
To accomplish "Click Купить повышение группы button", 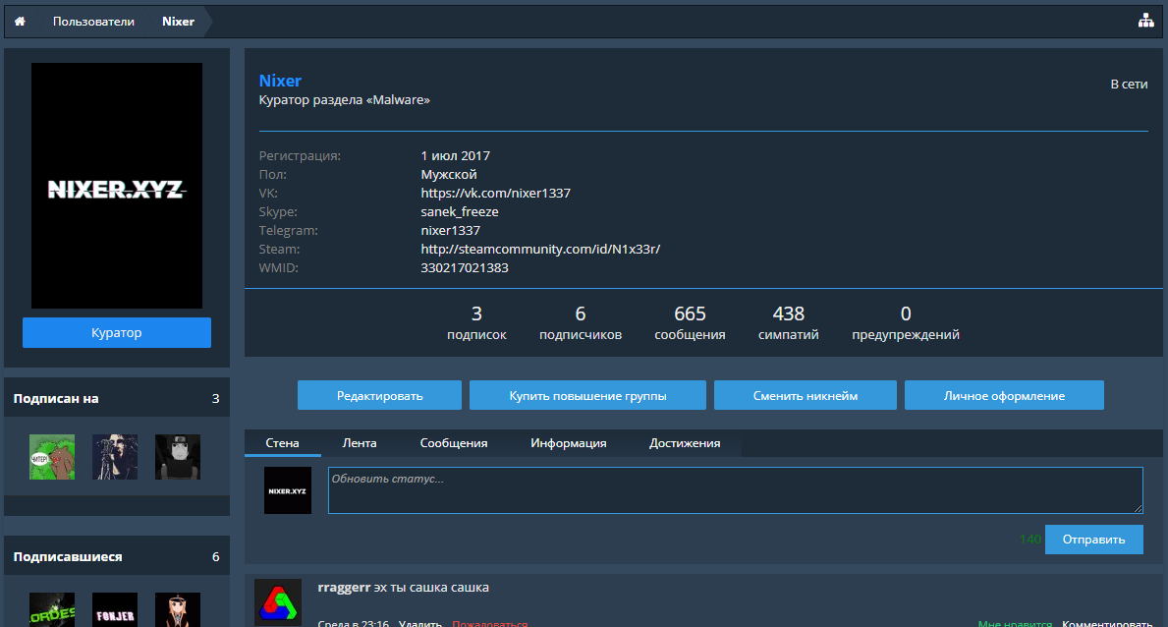I will [x=587, y=396].
